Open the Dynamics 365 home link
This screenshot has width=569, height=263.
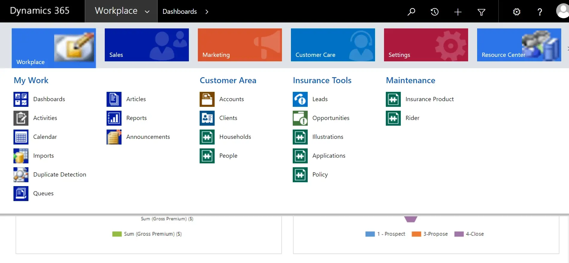(40, 11)
